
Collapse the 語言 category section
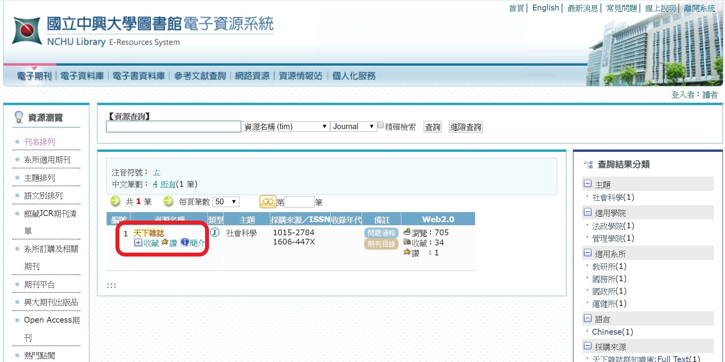tap(587, 318)
